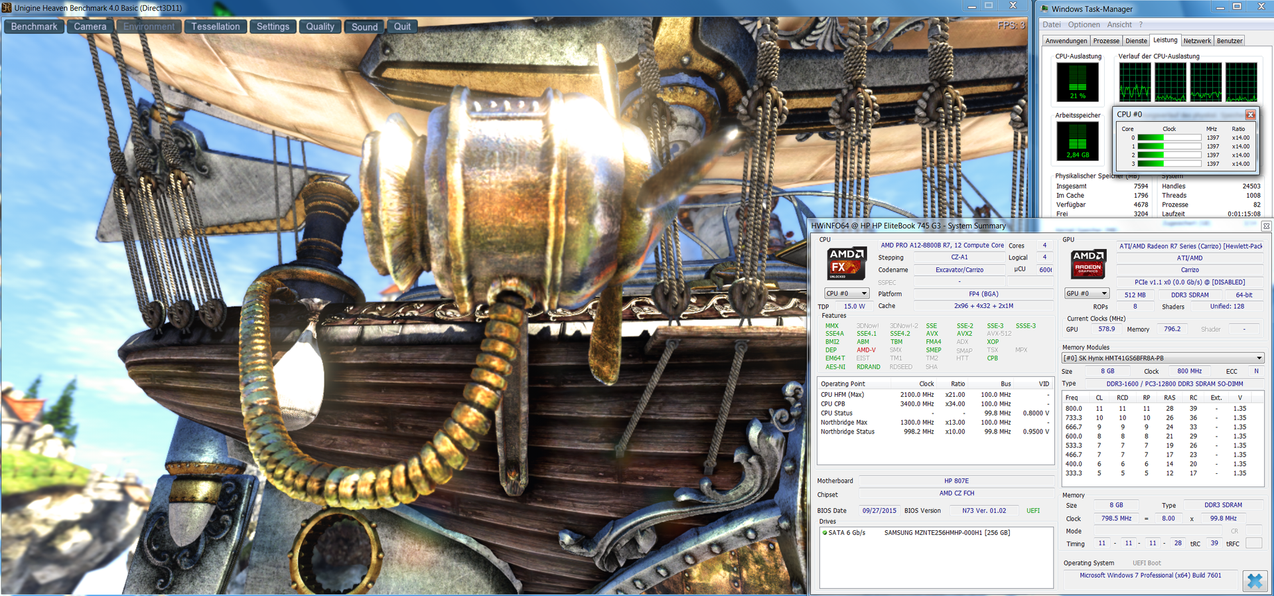
Task: Open the Camera menu in Heaven
Action: (90, 27)
